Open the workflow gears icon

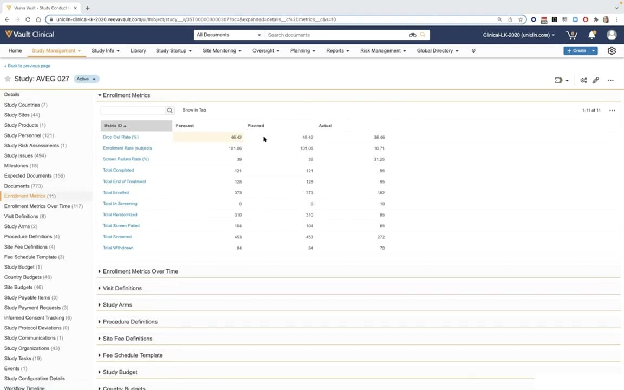pyautogui.click(x=583, y=80)
